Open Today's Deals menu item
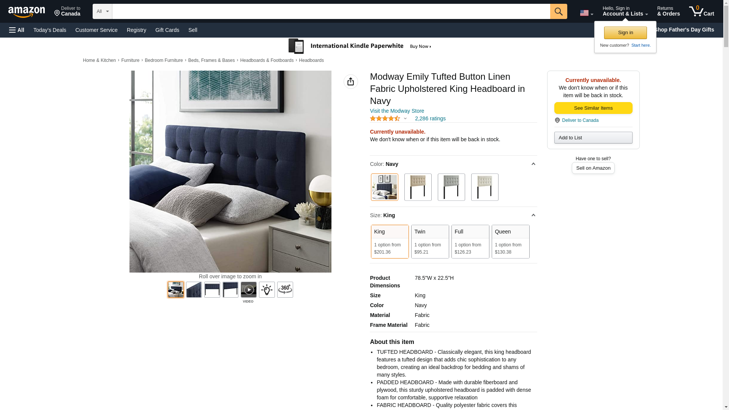This screenshot has height=410, width=729. 50,30
